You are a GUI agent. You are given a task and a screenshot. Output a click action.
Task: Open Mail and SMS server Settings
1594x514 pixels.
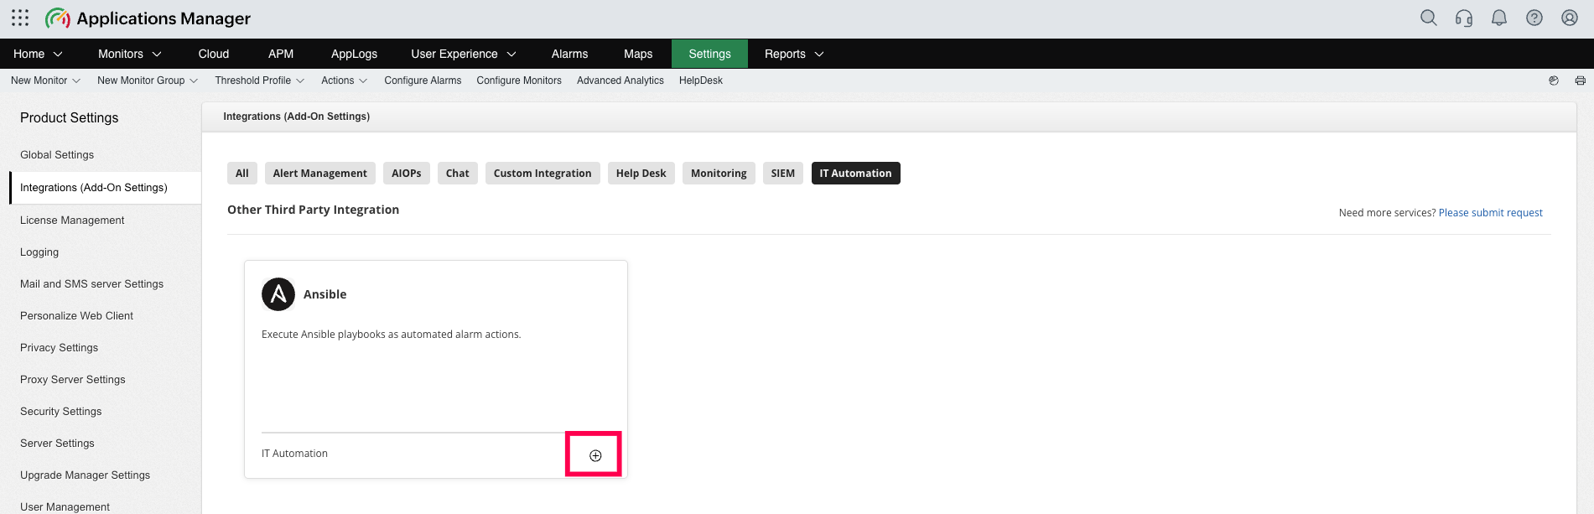(x=92, y=284)
